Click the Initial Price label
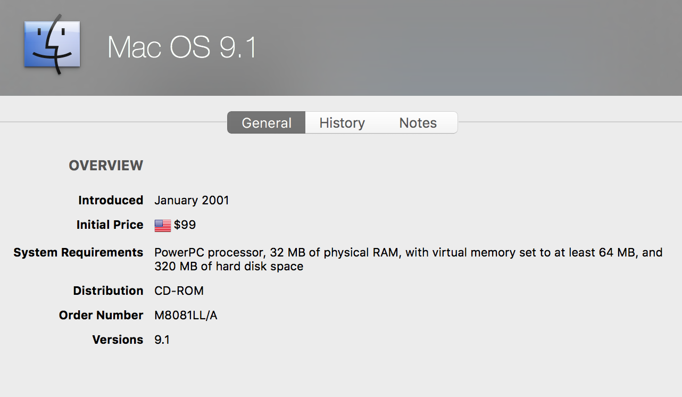This screenshot has height=397, width=682. (110, 225)
